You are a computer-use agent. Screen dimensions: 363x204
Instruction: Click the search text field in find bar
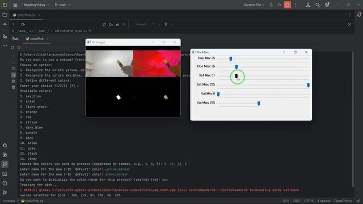(64, 24)
